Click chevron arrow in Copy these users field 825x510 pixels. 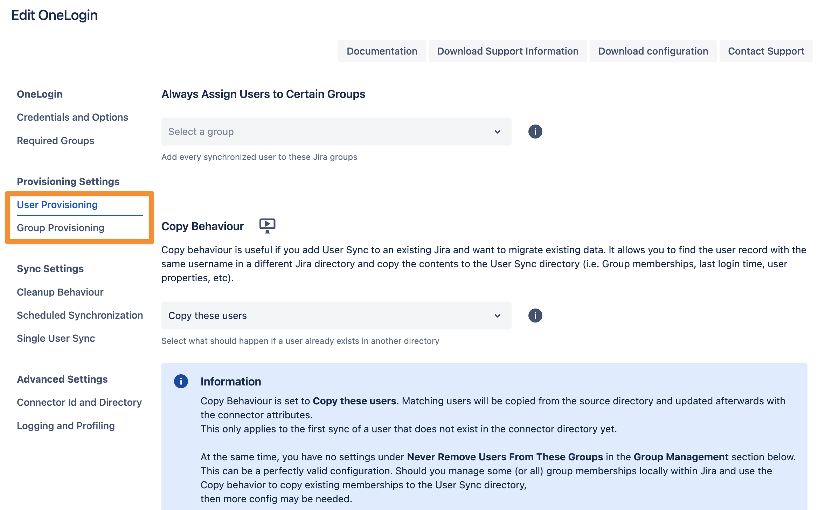tap(497, 316)
